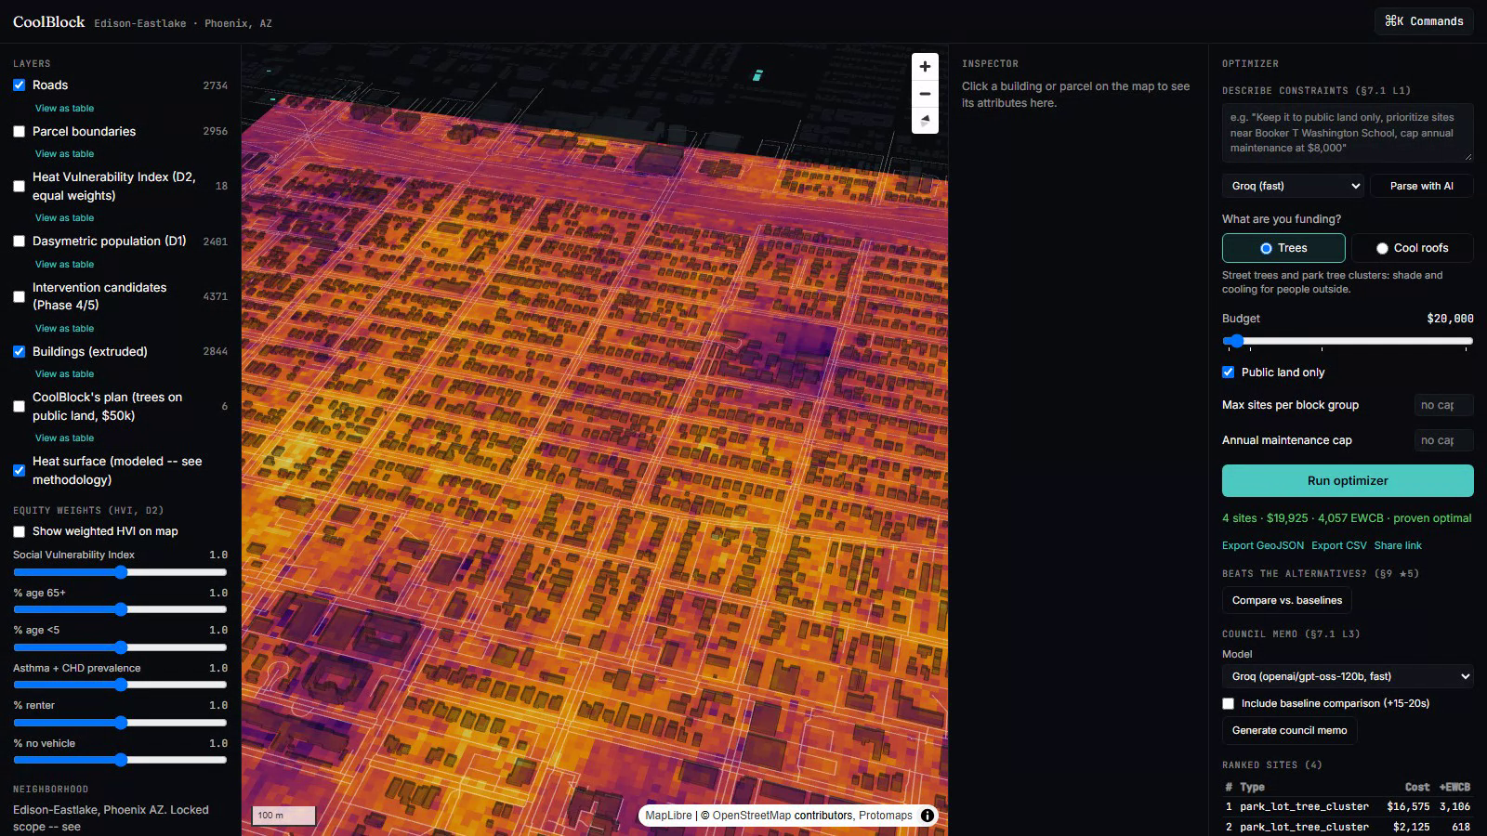This screenshot has height=836, width=1487.
Task: Enable Dasymetric population (D1) layer
Action: pos(19,242)
